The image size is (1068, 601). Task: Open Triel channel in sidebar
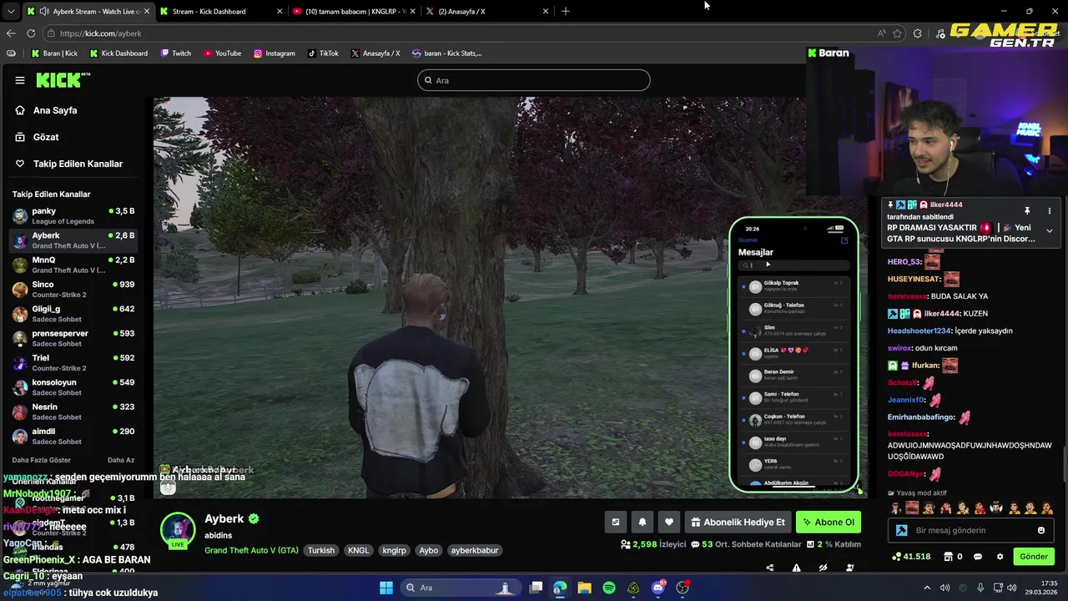pos(75,362)
